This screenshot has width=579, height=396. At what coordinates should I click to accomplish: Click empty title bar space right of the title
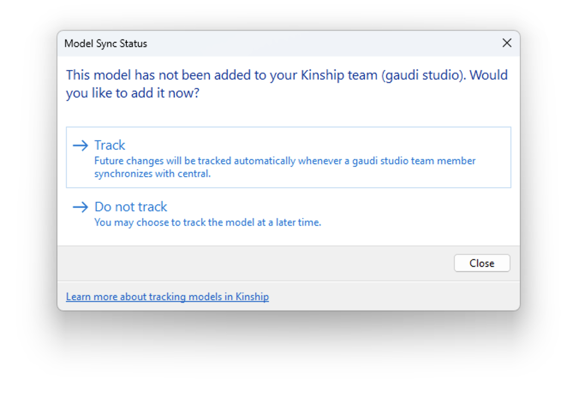(321, 44)
